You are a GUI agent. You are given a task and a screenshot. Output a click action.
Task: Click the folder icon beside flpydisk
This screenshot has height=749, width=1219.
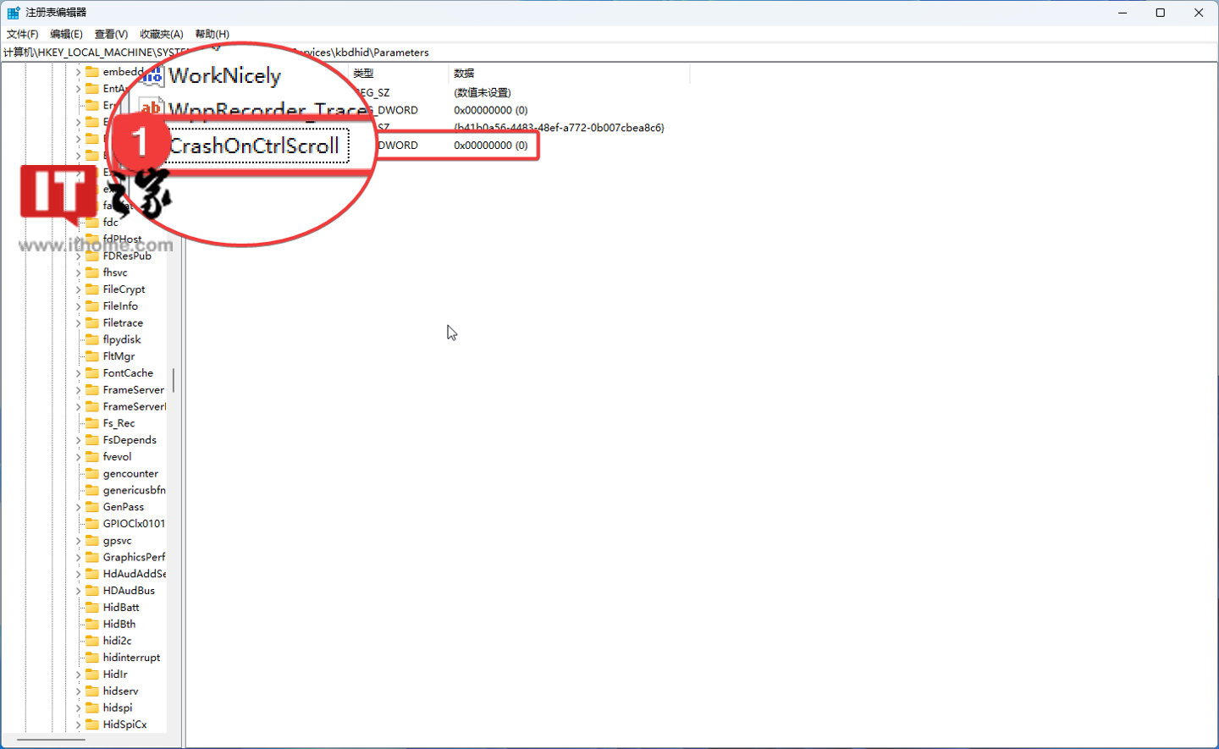[x=92, y=339]
